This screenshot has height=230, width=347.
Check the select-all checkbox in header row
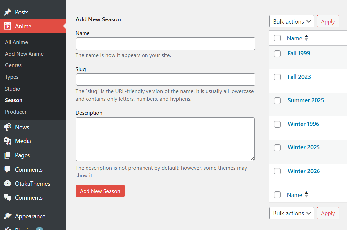pos(277,38)
